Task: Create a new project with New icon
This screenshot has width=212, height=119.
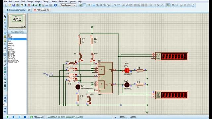Action: (6, 5)
